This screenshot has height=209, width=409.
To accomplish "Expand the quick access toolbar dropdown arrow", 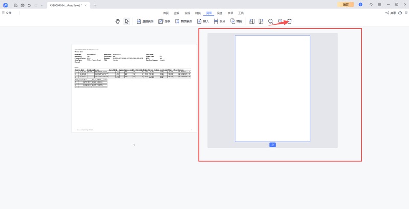I will pyautogui.click(x=42, y=5).
